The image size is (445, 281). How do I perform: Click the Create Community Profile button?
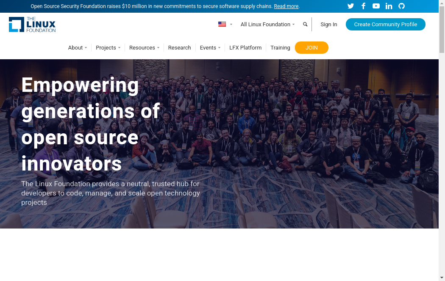[385, 25]
